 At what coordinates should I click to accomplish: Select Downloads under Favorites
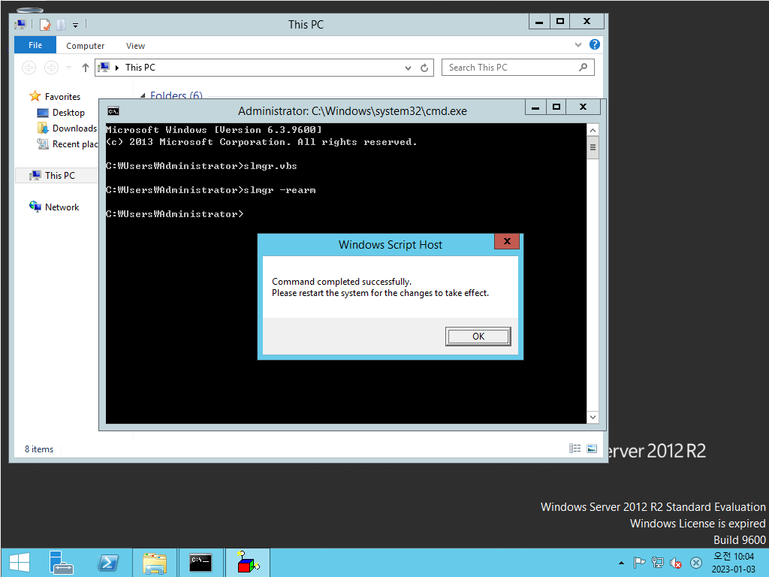(x=67, y=128)
